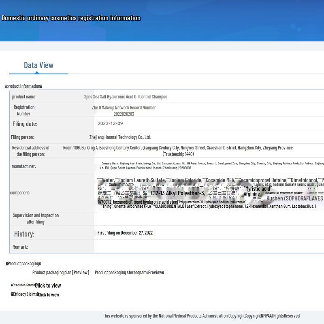This screenshot has width=324, height=324.
Task: Click the 'History:' row label
Action: (24, 234)
